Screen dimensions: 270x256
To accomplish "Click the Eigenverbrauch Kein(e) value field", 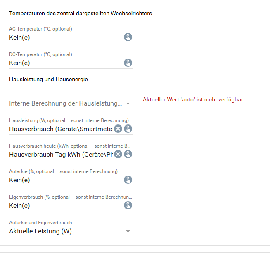I will click(66, 206).
